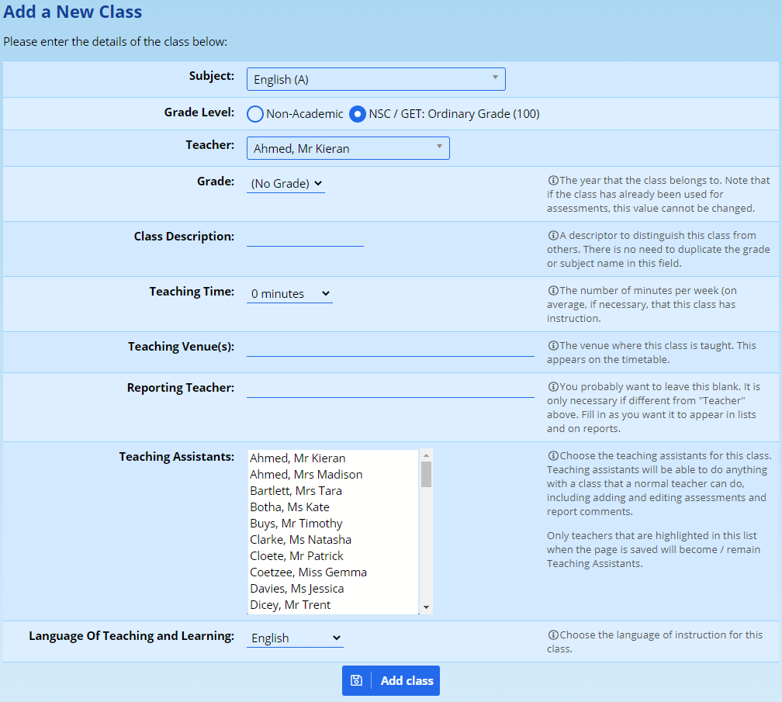Choose Cloete, Mr Patrick as teaching assistant
The width and height of the screenshot is (782, 702).
point(296,556)
